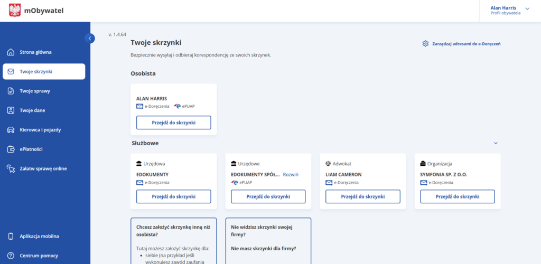Click the mObywatel title text

pyautogui.click(x=44, y=11)
